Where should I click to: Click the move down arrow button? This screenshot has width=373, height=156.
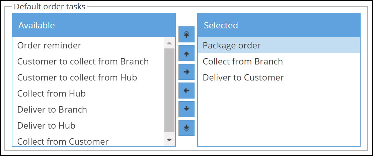(x=186, y=109)
